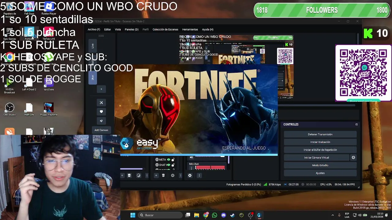Delete the selected scene with the trash icon

pos(129,175)
